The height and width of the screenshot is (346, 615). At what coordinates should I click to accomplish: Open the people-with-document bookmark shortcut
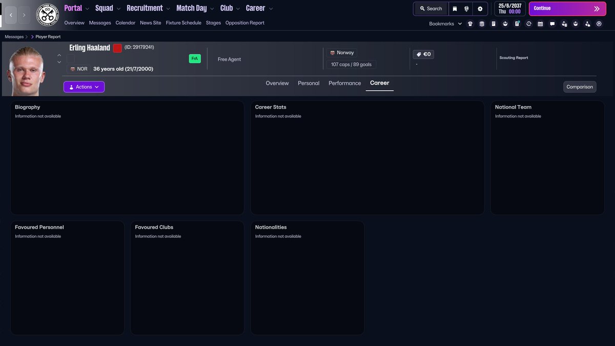pyautogui.click(x=564, y=24)
